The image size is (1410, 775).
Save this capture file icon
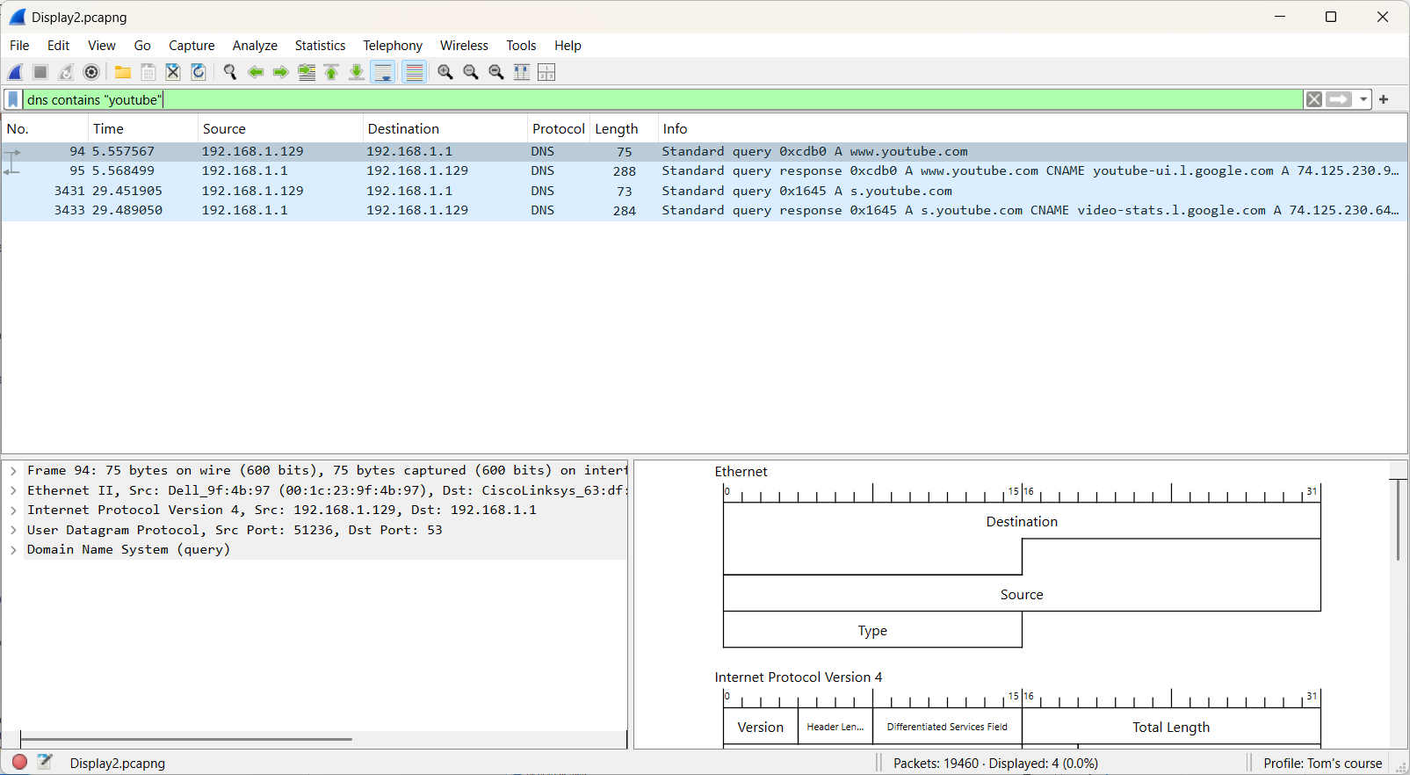pyautogui.click(x=148, y=72)
